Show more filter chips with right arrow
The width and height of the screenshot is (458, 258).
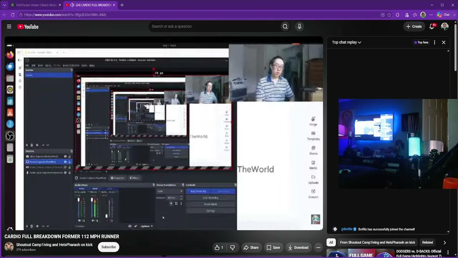[445, 243]
